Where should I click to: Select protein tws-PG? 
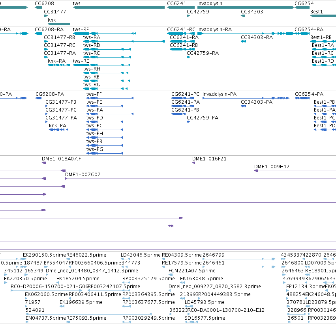click(105, 153)
